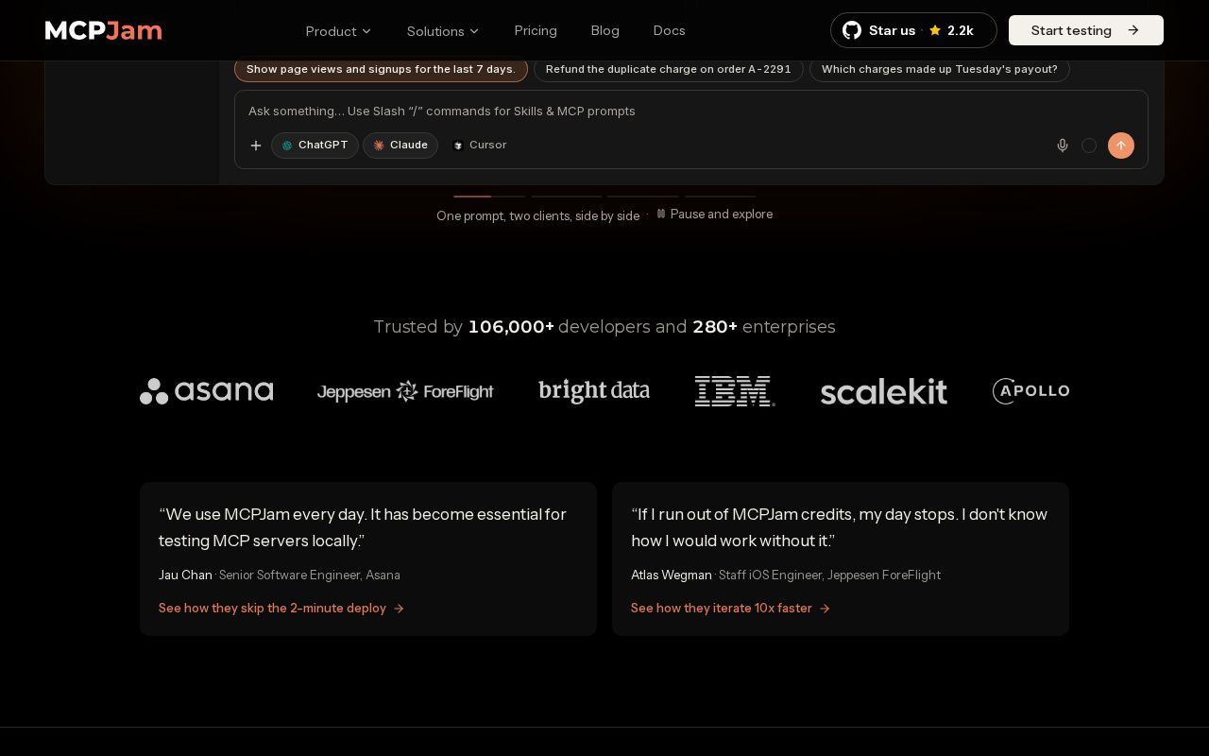The image size is (1209, 756).
Task: Expand the Solutions menu
Action: click(443, 31)
